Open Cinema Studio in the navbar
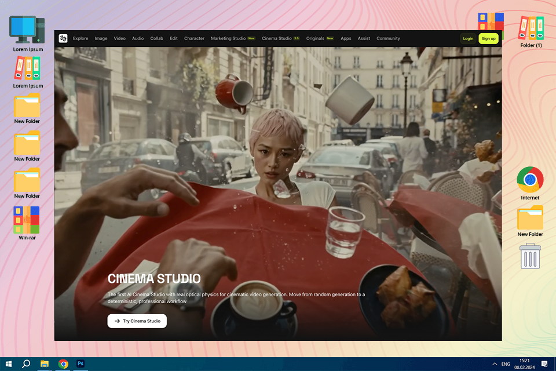Viewport: 556px width, 371px height. (x=280, y=38)
